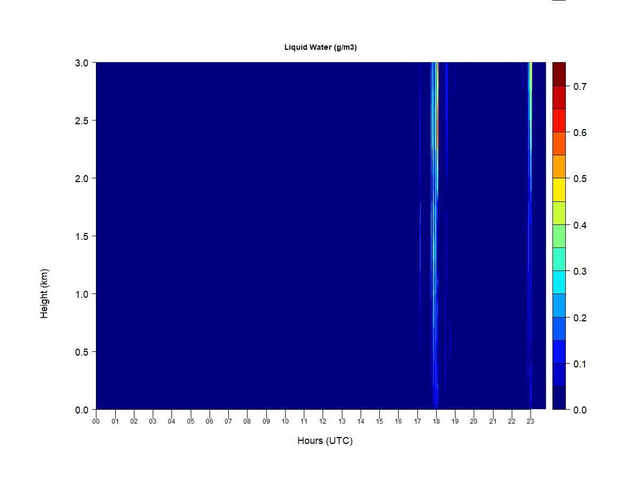
Task: Select hour tick "22" on the x-axis
Action: coord(512,421)
